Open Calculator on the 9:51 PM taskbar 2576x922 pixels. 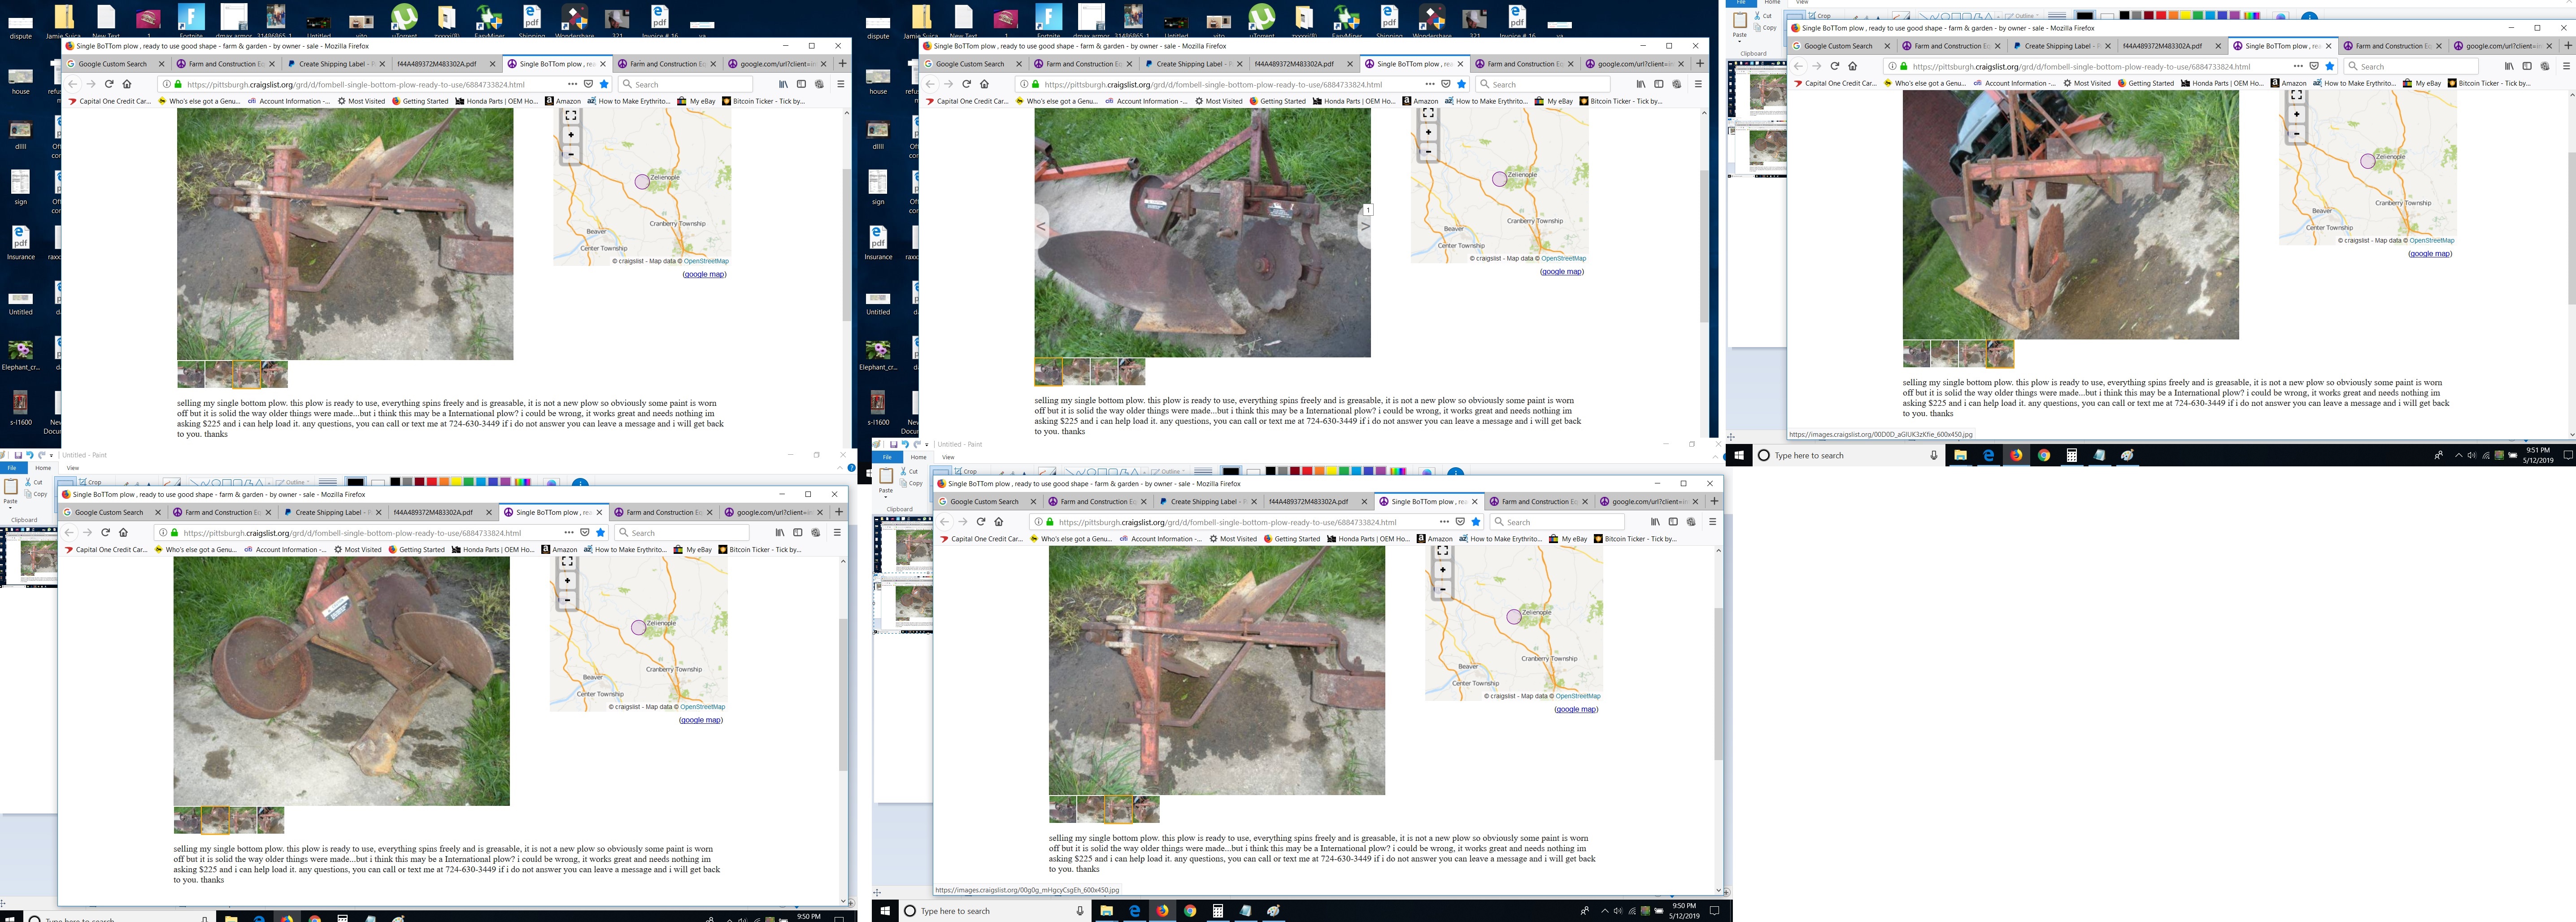(2072, 455)
